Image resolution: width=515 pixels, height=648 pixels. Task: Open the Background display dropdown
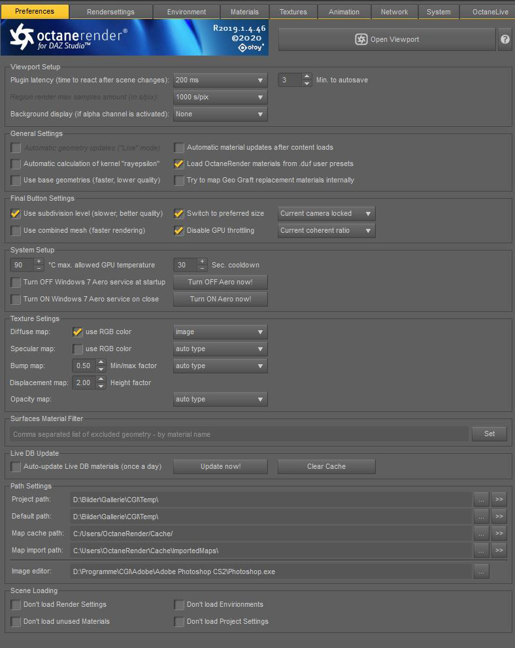click(x=220, y=114)
